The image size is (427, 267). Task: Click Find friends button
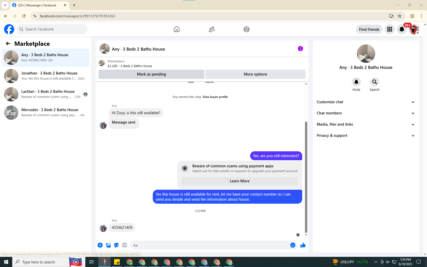(369, 29)
